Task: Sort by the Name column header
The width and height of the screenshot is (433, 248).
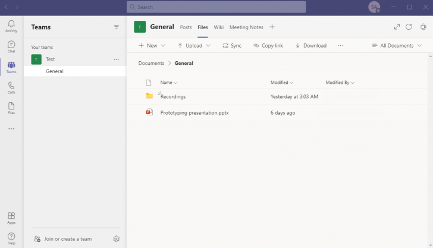Action: 169,83
